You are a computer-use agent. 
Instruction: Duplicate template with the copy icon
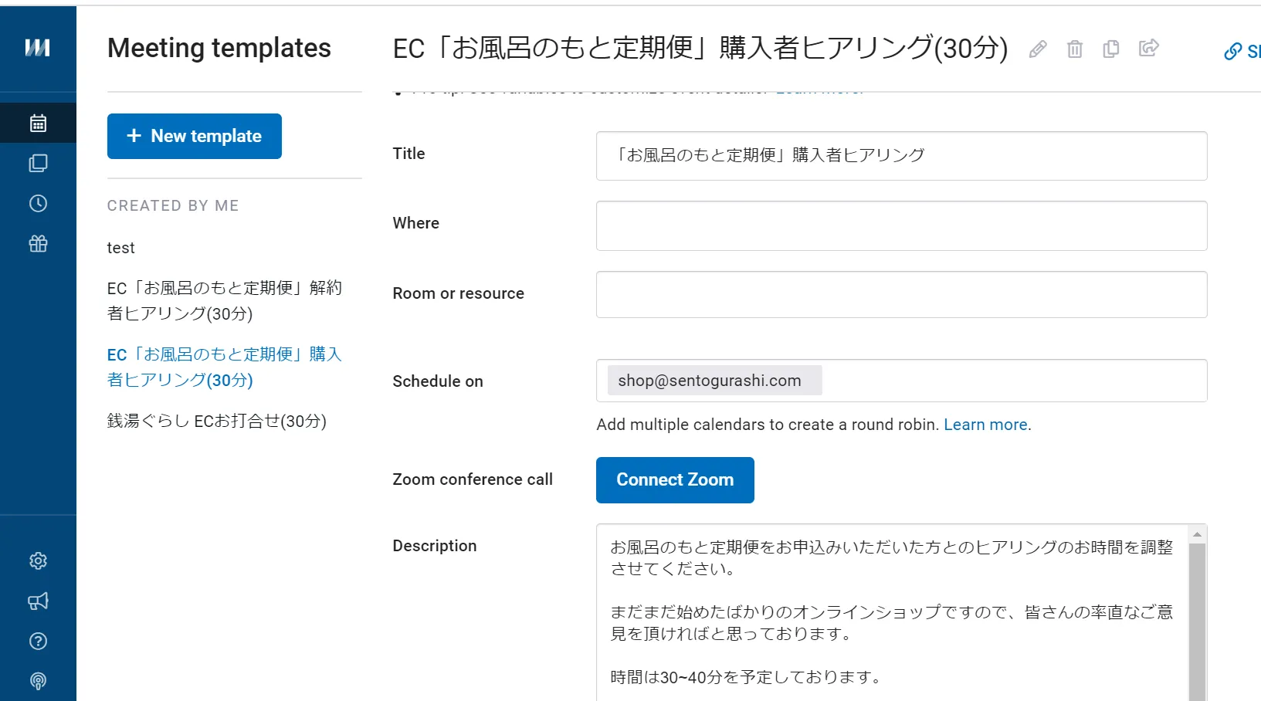(1111, 49)
